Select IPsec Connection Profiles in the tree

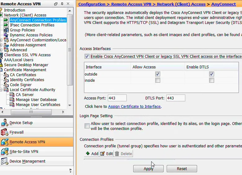32,25
